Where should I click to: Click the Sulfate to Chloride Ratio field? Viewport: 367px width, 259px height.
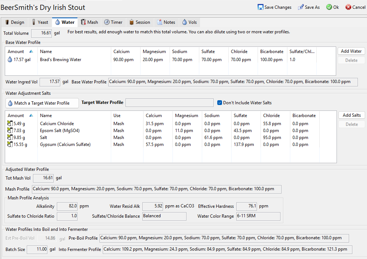coord(67,216)
